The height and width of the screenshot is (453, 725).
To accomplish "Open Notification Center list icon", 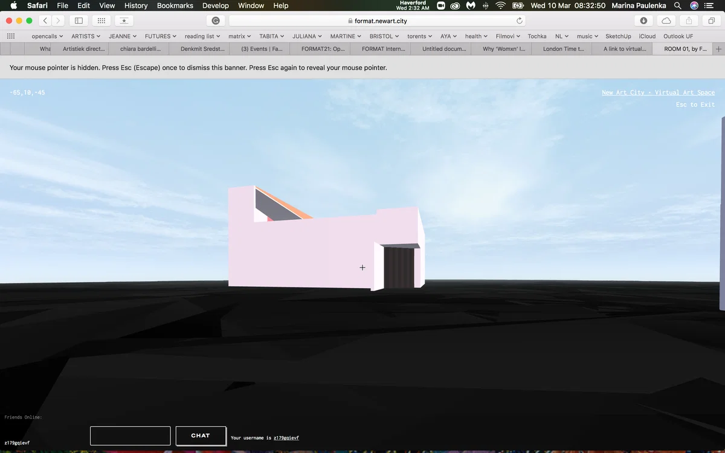I will coord(709,5).
